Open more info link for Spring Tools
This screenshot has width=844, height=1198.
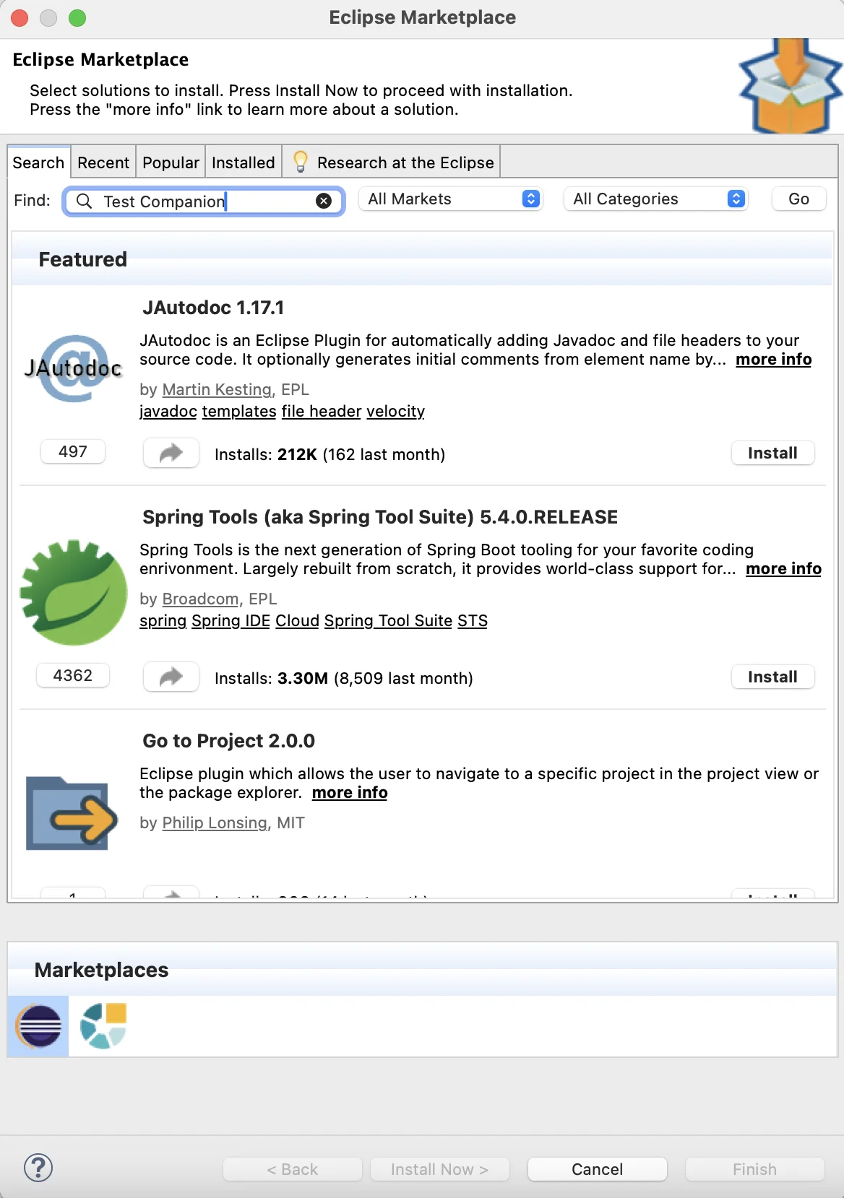pos(783,569)
